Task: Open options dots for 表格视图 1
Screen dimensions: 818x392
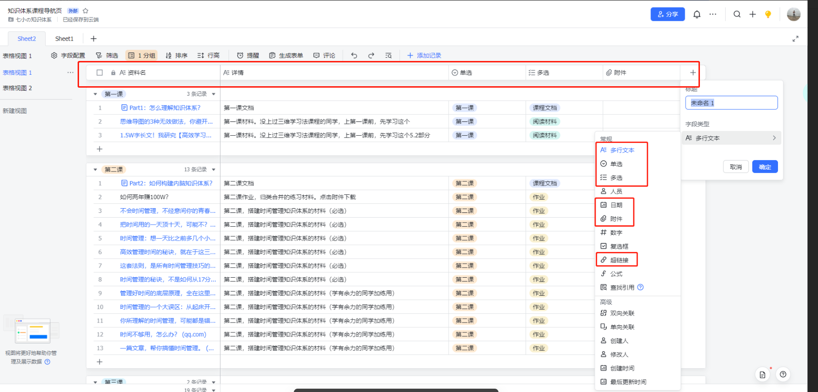Action: pos(70,72)
